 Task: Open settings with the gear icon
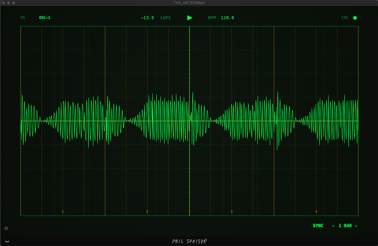click(x=6, y=228)
